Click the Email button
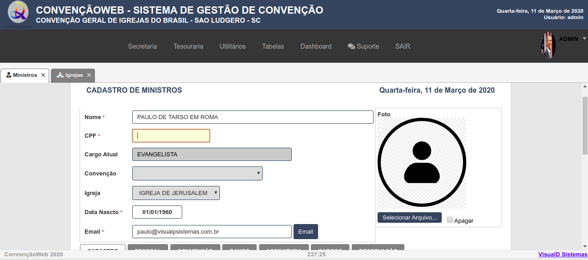This screenshot has height=260, width=588. pos(306,231)
